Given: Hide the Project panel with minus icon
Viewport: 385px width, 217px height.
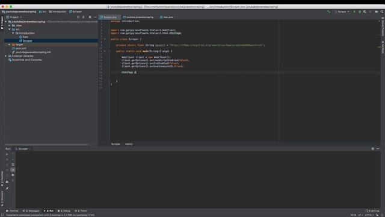Looking at the screenshot, I should click(95, 17).
